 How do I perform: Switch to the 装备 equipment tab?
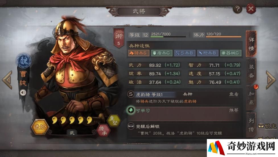[x=251, y=71]
